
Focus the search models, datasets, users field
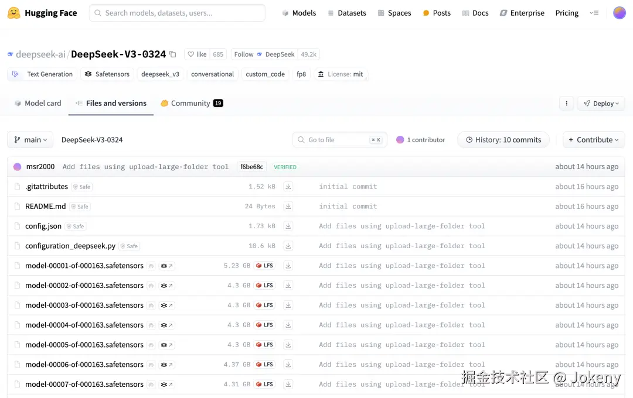177,13
